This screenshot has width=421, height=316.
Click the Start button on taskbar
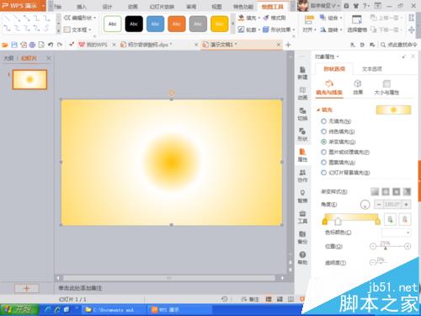19,310
